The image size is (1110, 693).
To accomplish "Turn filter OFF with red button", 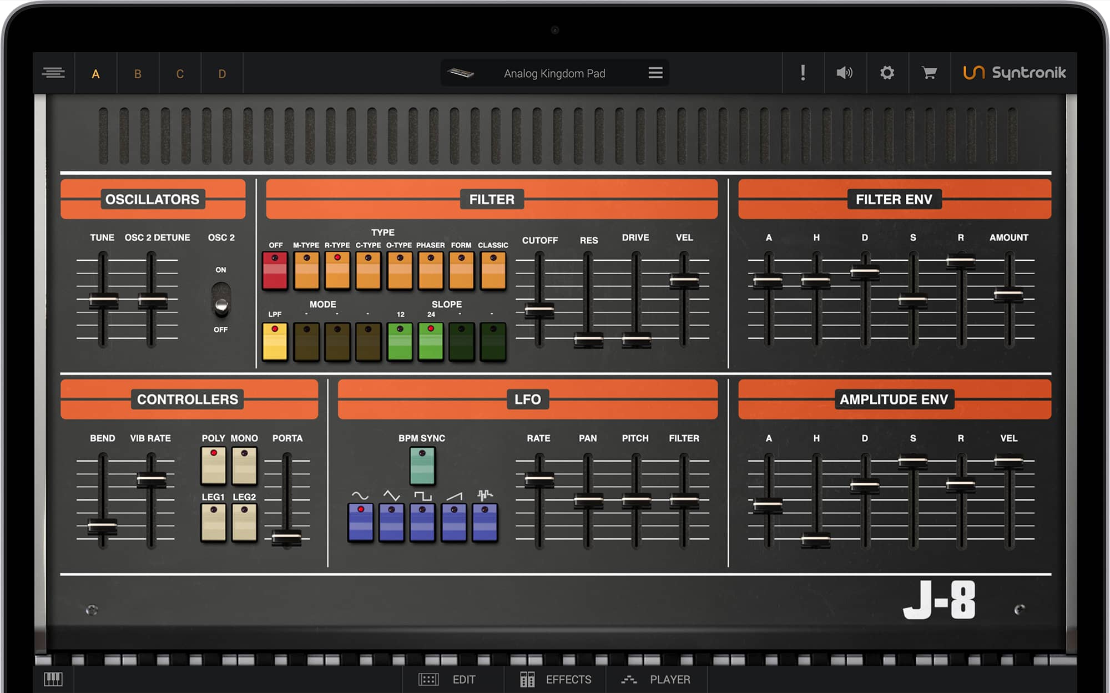I will pyautogui.click(x=275, y=270).
